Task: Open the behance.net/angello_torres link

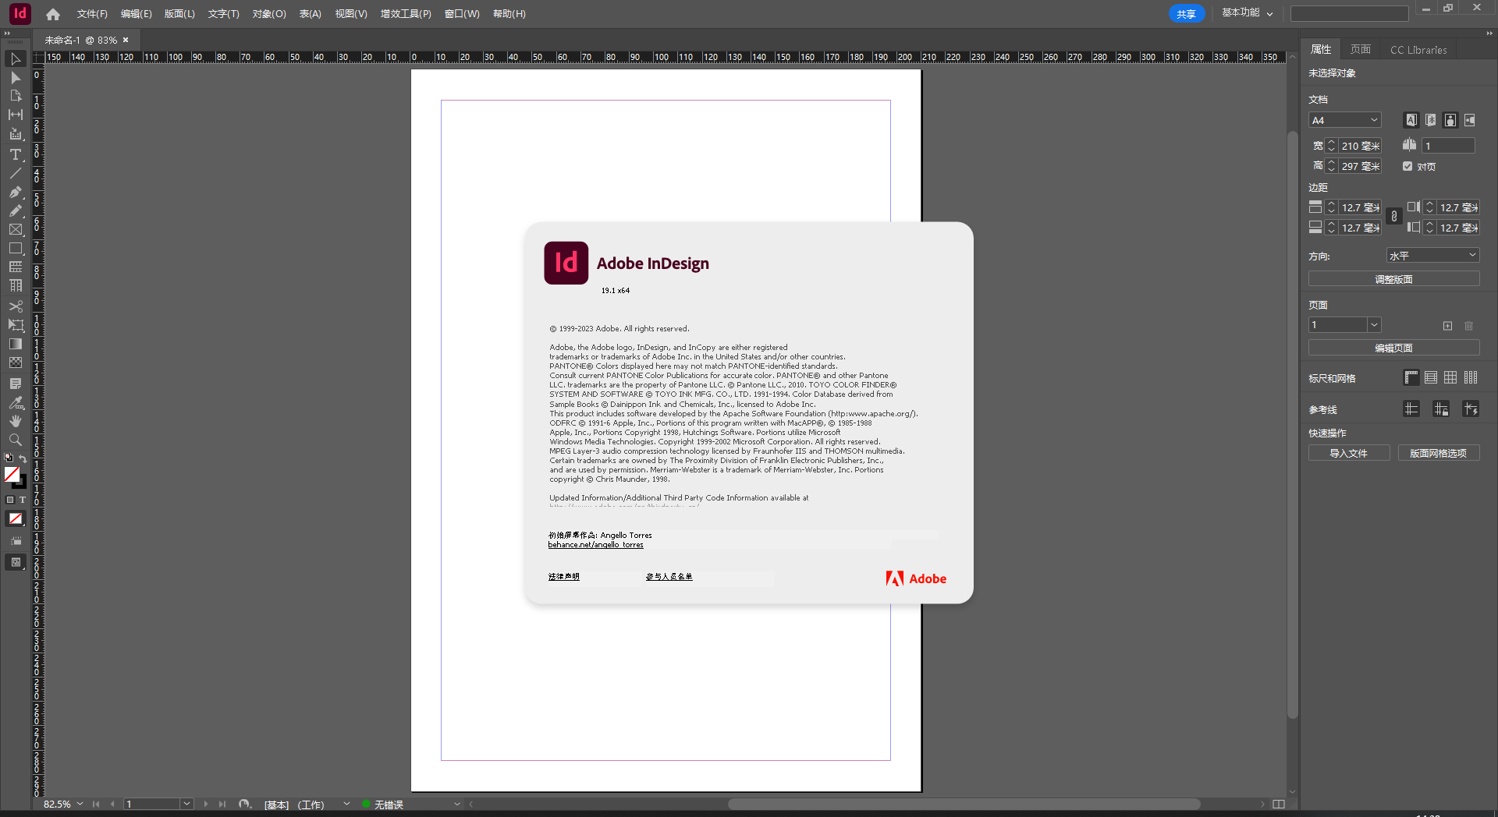Action: [x=595, y=545]
